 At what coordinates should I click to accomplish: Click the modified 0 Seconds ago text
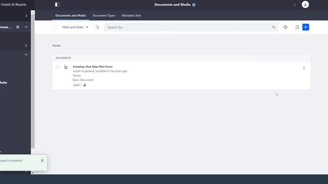pyautogui.click(x=112, y=71)
